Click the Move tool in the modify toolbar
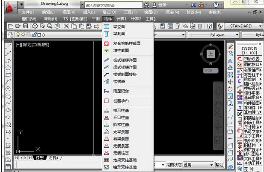264x172 pixels. click(230, 82)
